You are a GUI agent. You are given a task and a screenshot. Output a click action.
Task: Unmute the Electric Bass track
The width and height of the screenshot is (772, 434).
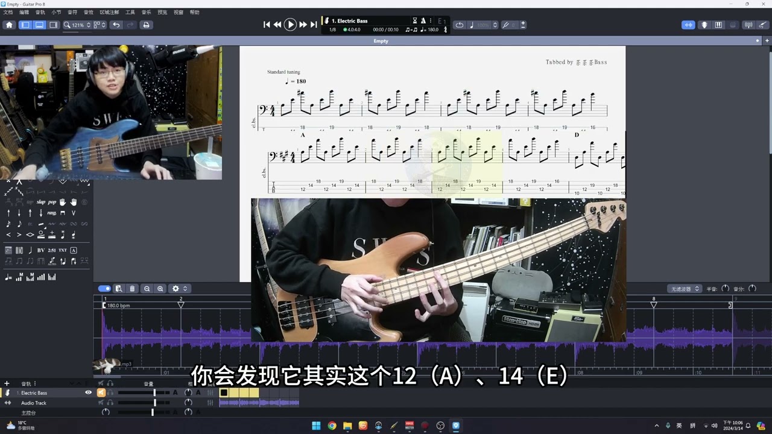click(x=101, y=392)
